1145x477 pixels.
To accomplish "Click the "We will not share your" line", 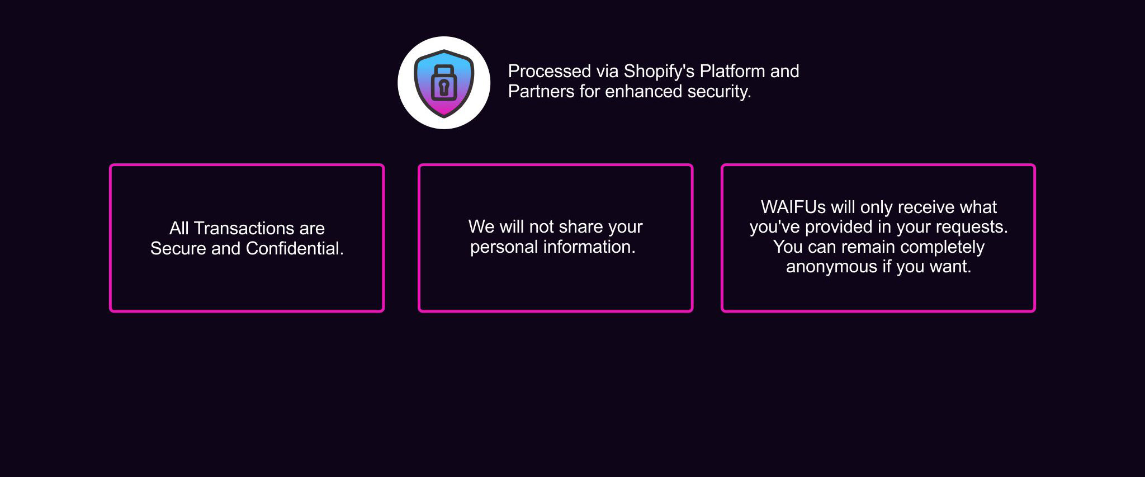I will click(x=555, y=227).
